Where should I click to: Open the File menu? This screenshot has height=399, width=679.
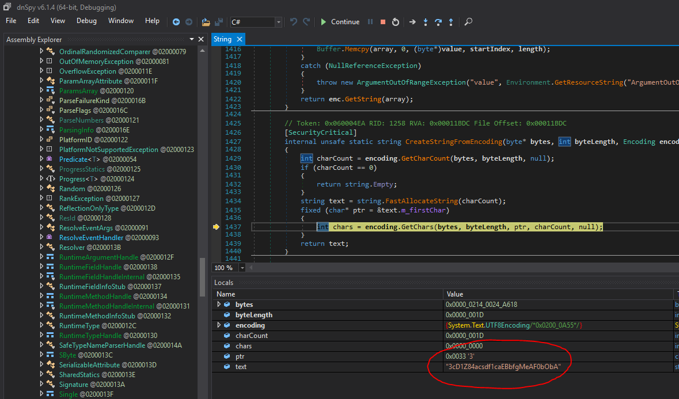coord(11,21)
